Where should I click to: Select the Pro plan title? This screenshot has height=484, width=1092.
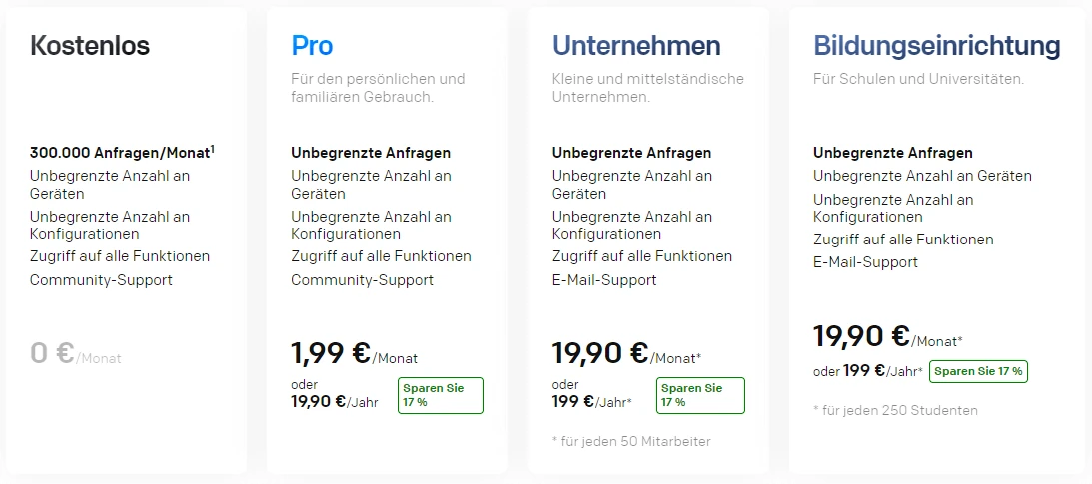click(x=312, y=46)
